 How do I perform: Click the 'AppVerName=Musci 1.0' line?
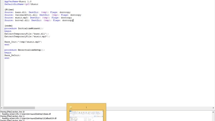click(18, 1)
